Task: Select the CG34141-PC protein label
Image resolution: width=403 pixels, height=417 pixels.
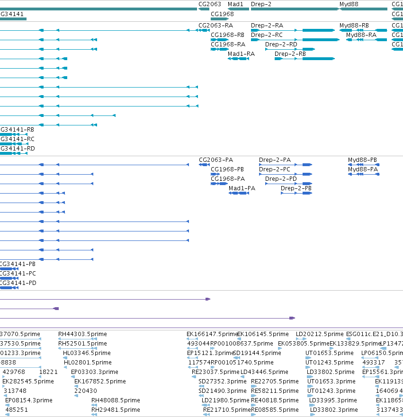Action: point(18,274)
